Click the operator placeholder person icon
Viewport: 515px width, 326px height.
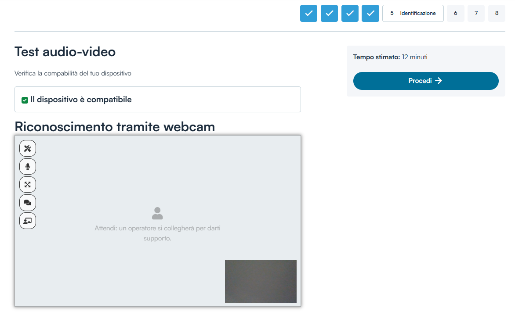coord(157,214)
